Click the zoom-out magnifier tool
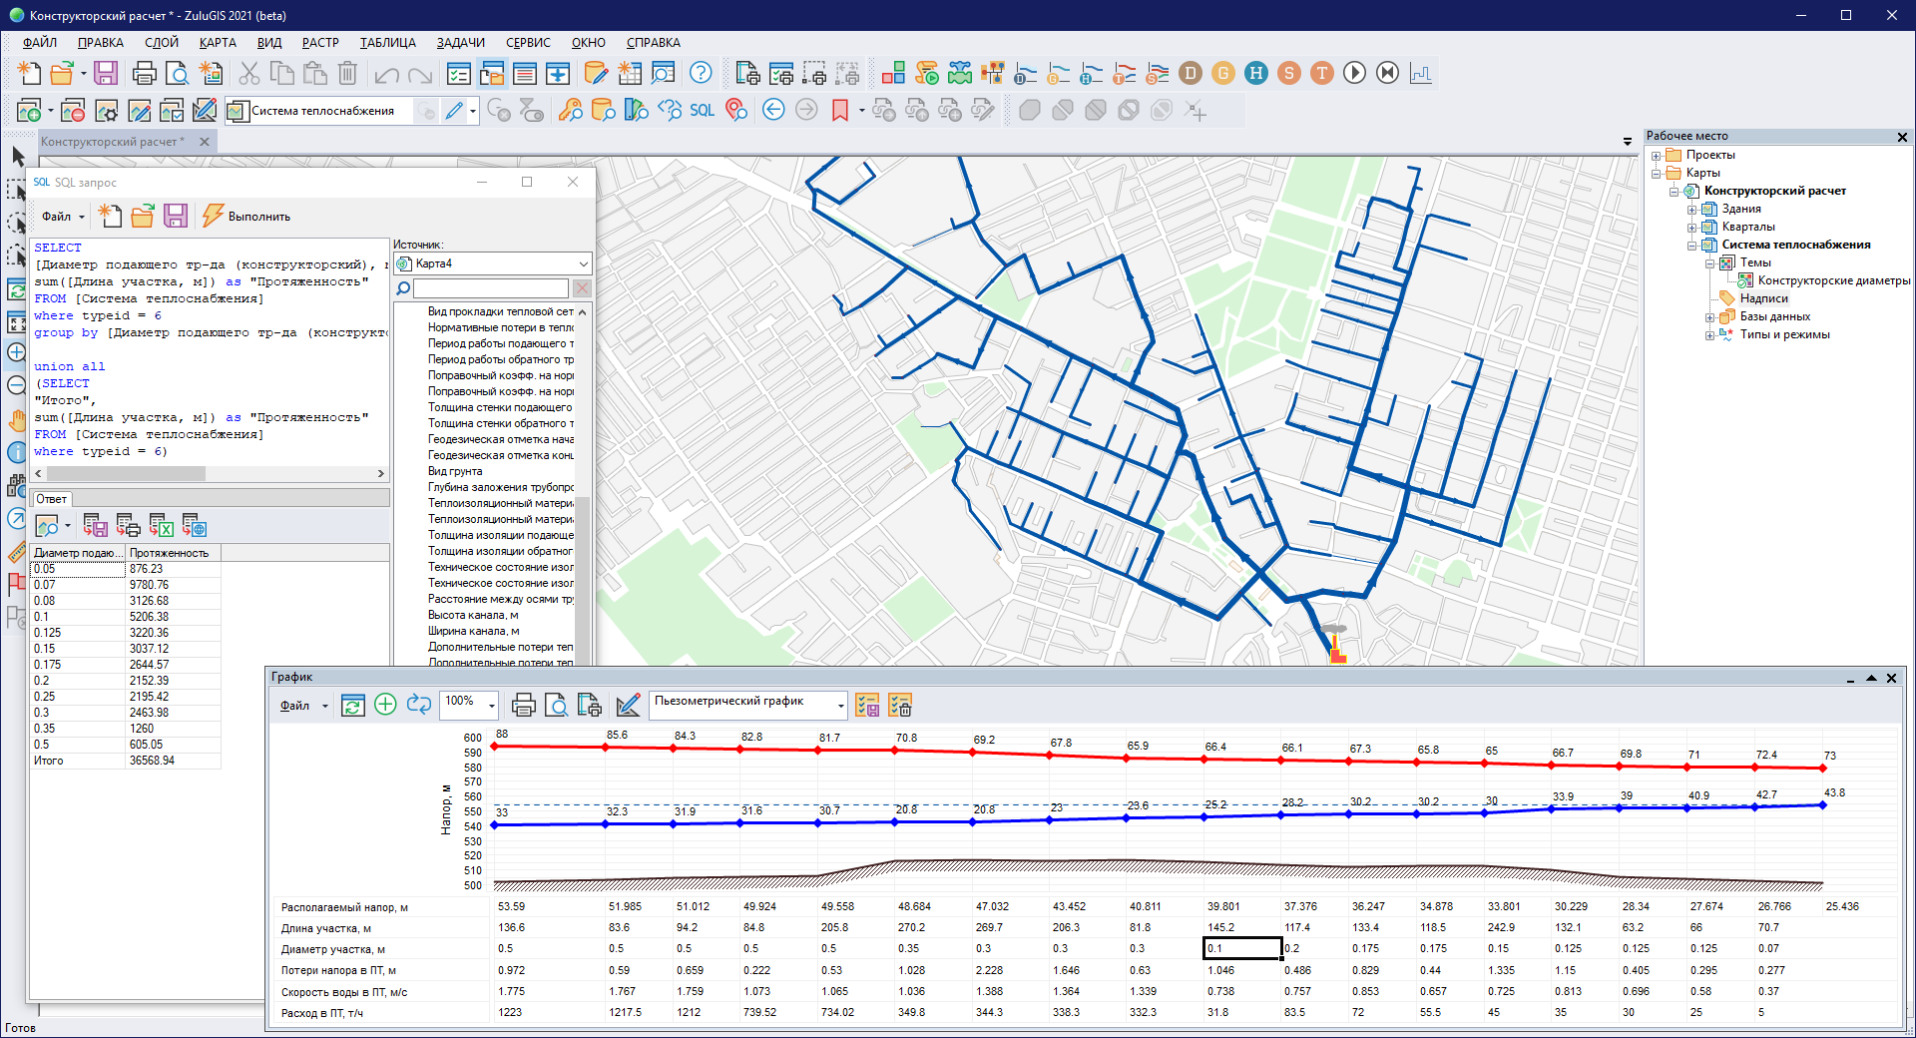Image resolution: width=1916 pixels, height=1038 pixels. coord(17,386)
